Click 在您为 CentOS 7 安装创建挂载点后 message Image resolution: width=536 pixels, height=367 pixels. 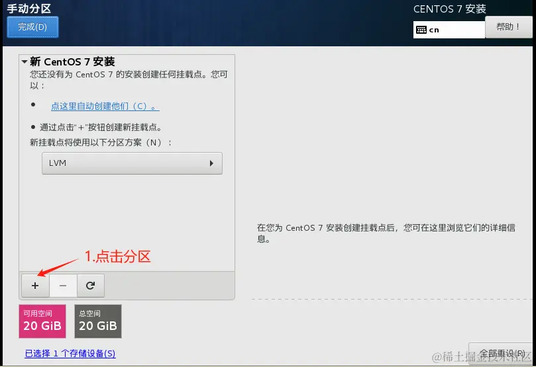(386, 233)
